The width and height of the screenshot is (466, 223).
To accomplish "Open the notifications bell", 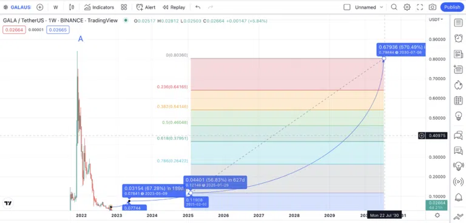I will tap(458, 197).
